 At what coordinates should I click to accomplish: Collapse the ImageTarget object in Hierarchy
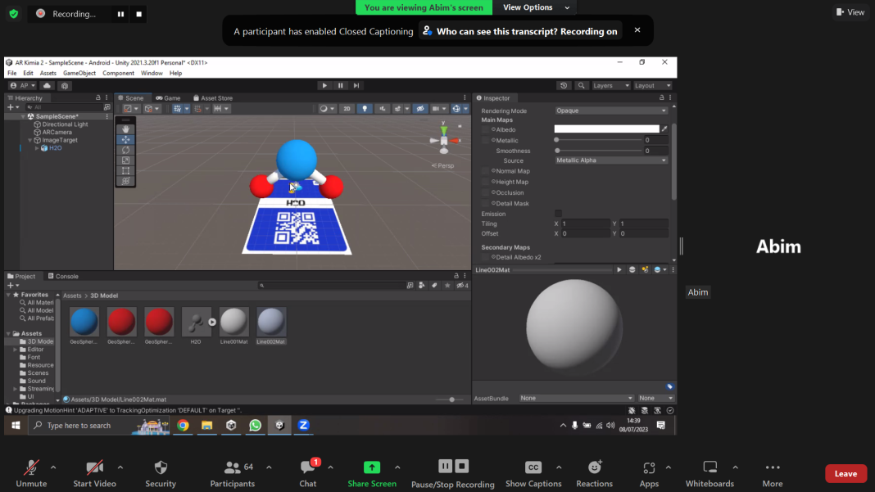(30, 141)
